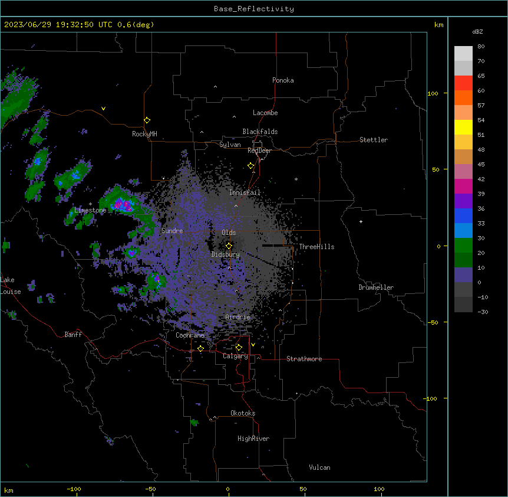Click the white asterisk marker above Limestone

coord(90,204)
